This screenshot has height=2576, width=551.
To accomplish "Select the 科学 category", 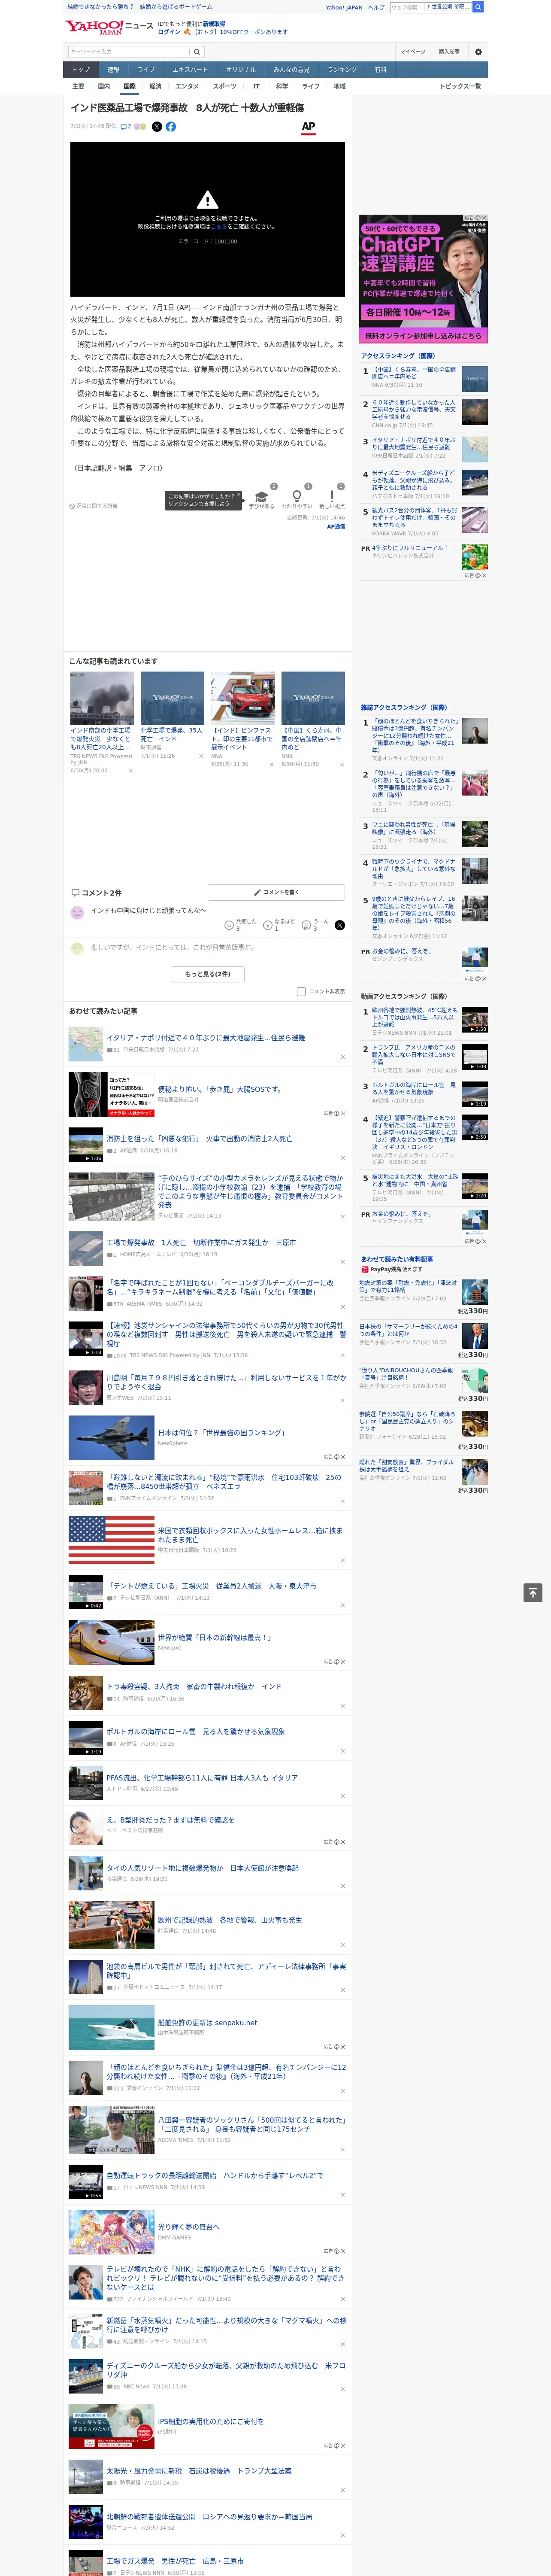I will (x=282, y=86).
